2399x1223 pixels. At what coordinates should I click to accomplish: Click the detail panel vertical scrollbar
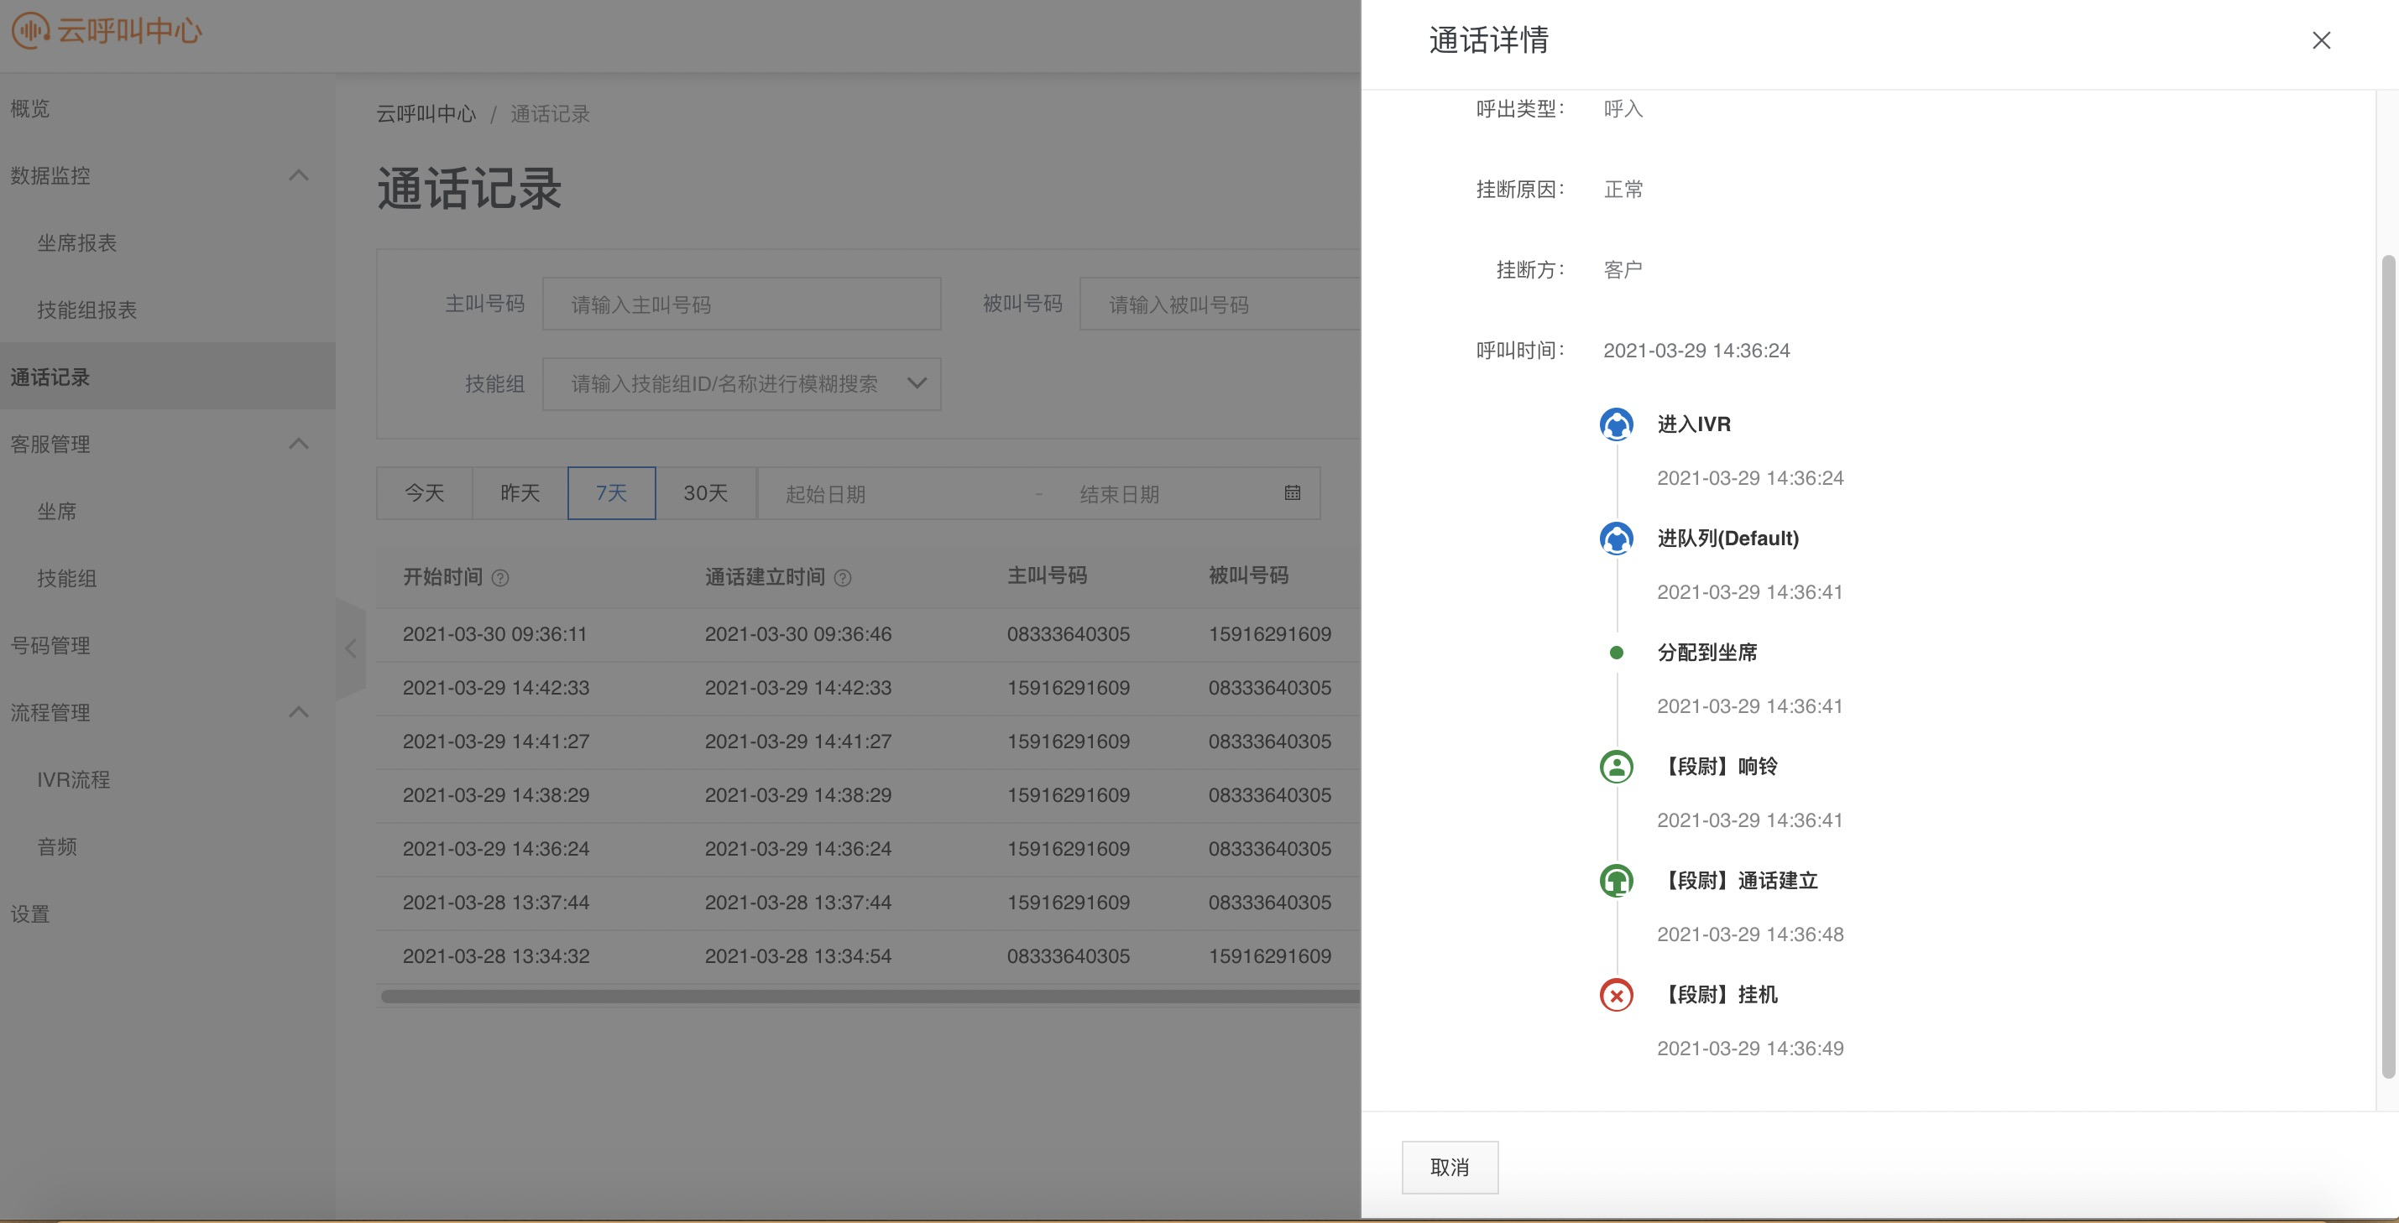pyautogui.click(x=2388, y=666)
